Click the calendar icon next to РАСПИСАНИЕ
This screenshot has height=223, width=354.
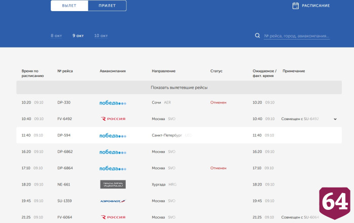[296, 6]
